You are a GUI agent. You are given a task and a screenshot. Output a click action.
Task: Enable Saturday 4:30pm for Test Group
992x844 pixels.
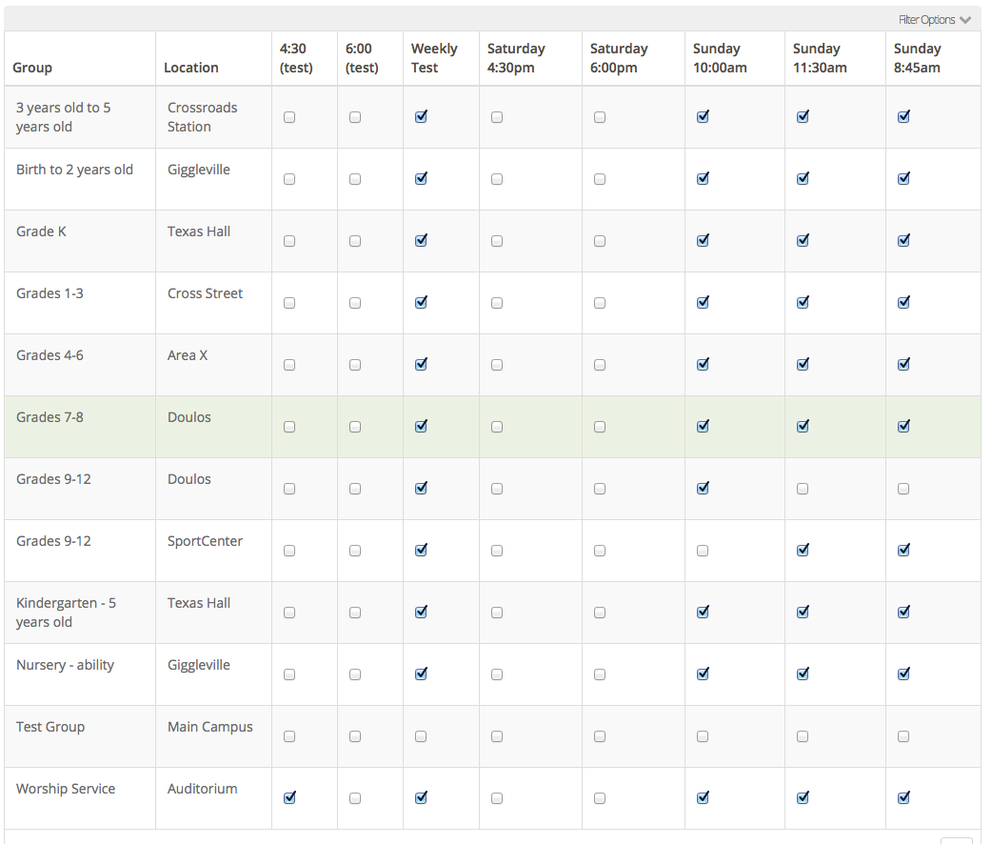click(496, 735)
